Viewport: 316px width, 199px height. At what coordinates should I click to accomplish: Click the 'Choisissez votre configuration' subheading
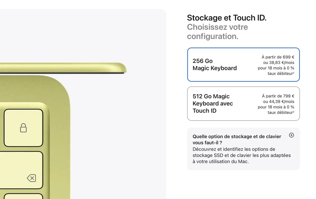[217, 31]
